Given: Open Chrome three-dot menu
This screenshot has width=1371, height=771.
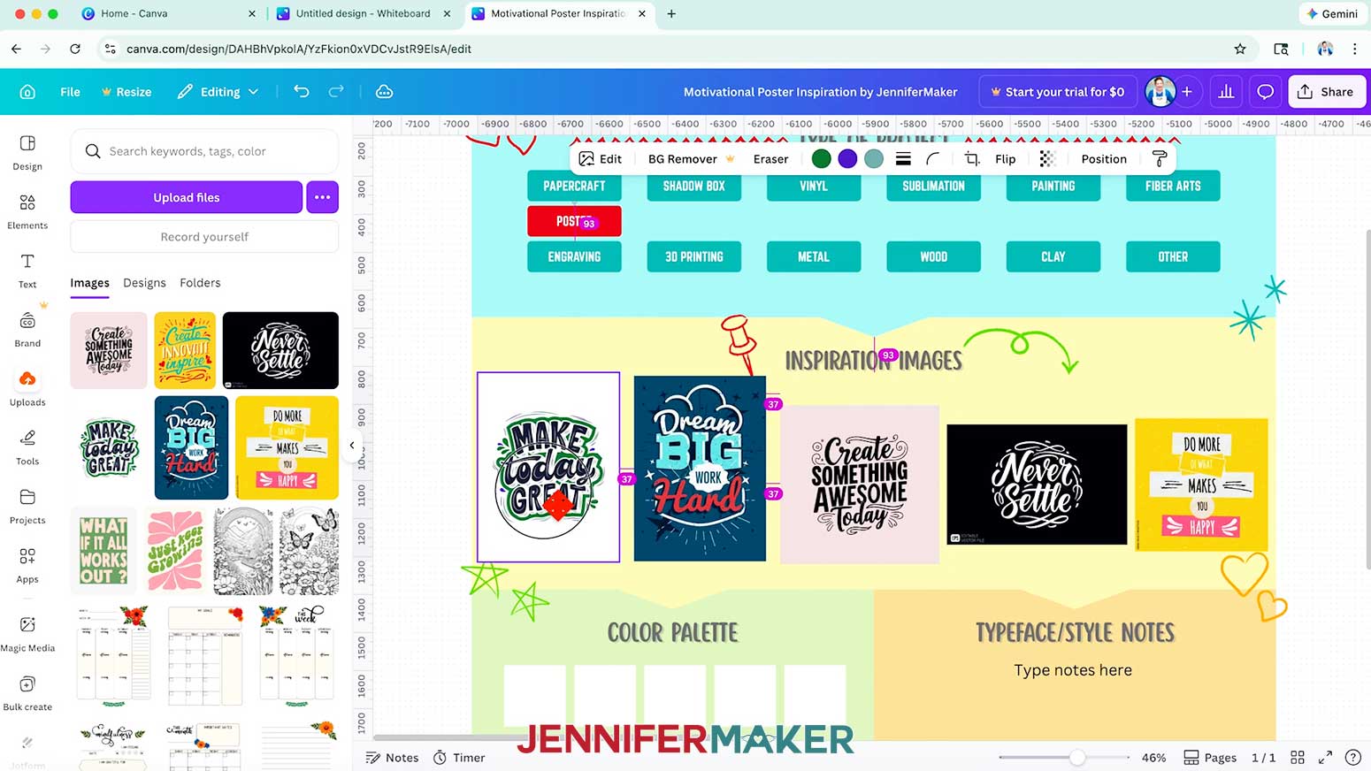Looking at the screenshot, I should point(1354,49).
